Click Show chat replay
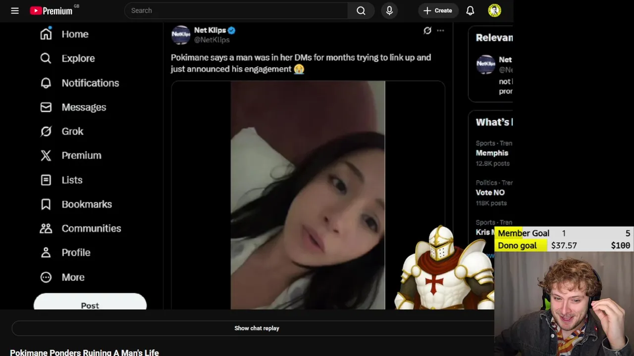Screen dimensions: 634x356 tap(257, 328)
